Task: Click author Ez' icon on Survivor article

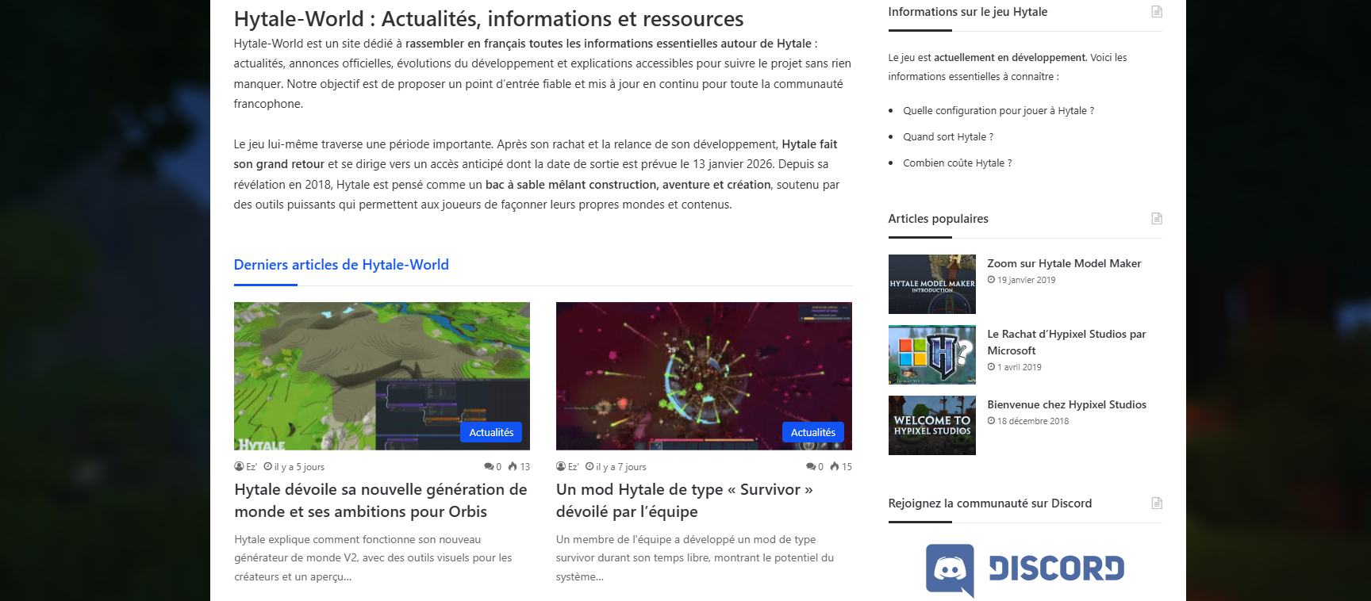Action: tap(561, 467)
